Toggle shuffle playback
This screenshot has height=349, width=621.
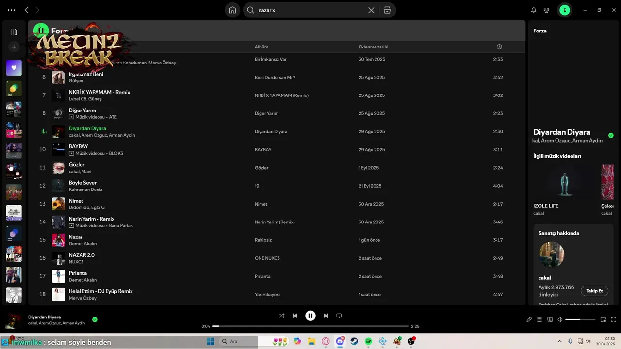click(282, 316)
